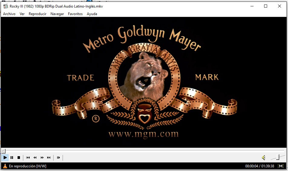Image resolution: width=288 pixels, height=171 pixels.
Task: Click the fast-forward (increase speed) button
Action: pos(42,157)
